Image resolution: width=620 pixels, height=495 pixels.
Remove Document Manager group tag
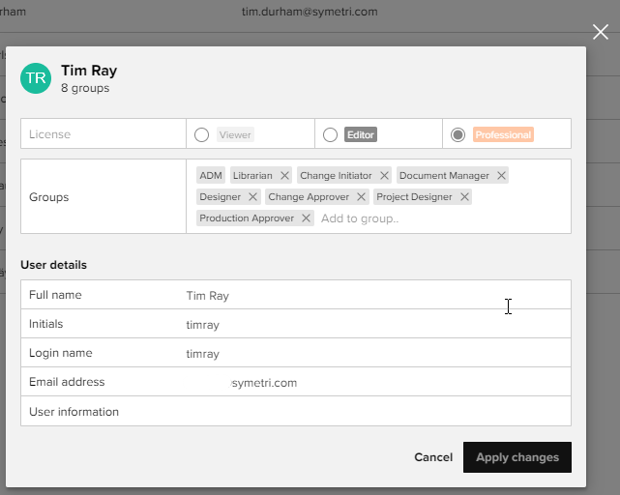pos(501,176)
